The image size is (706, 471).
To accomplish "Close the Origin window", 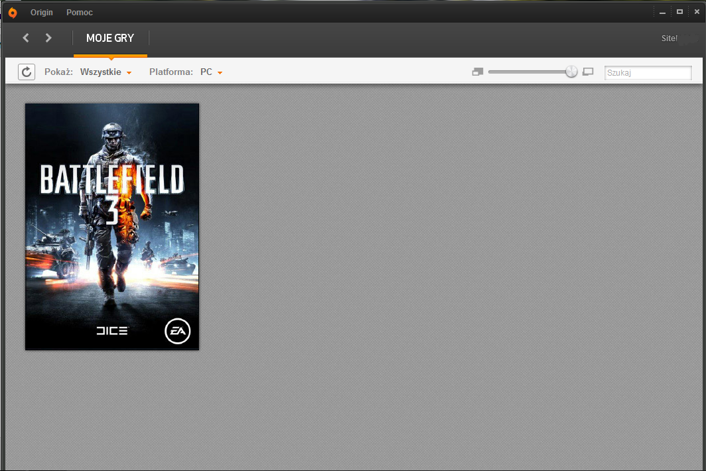I will 697,12.
